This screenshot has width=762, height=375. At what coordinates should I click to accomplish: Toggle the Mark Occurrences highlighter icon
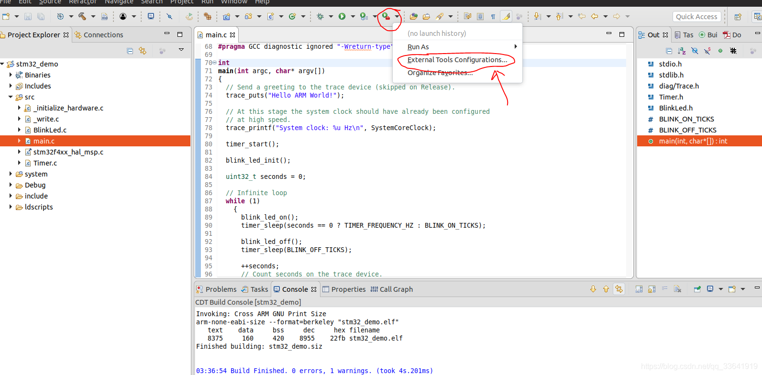pos(506,16)
